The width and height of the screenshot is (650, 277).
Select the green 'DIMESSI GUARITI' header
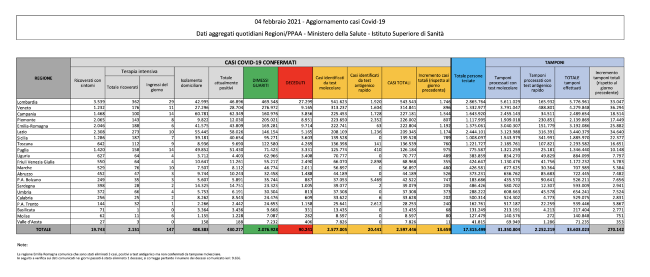pos(261,82)
